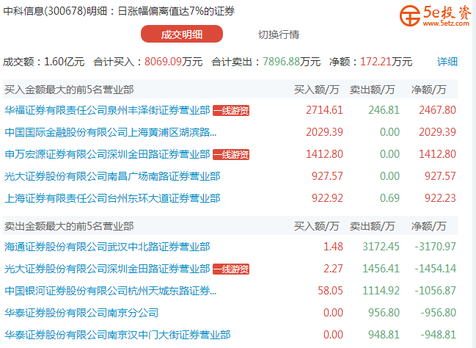The height and width of the screenshot is (348, 476).
Task: Click net value -1056.87
Action: point(436,291)
